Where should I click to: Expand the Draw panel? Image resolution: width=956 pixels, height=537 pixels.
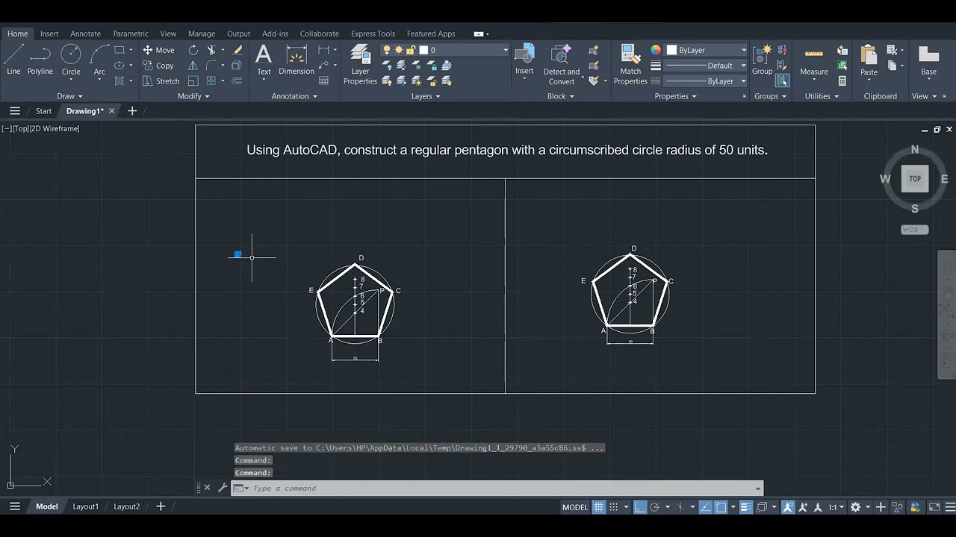pyautogui.click(x=69, y=96)
